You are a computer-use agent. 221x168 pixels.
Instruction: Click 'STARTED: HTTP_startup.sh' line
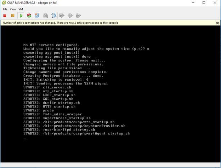pyautogui.click(x=50, y=106)
